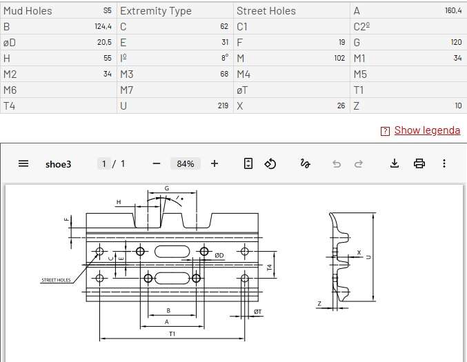Image resolution: width=467 pixels, height=362 pixels.
Task: Click the 84% zoom level field
Action: click(x=185, y=163)
